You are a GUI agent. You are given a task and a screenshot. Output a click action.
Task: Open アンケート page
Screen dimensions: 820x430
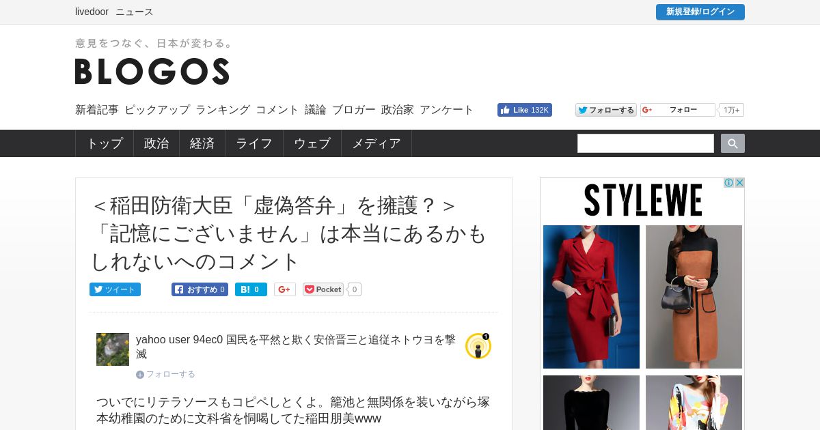tap(447, 110)
